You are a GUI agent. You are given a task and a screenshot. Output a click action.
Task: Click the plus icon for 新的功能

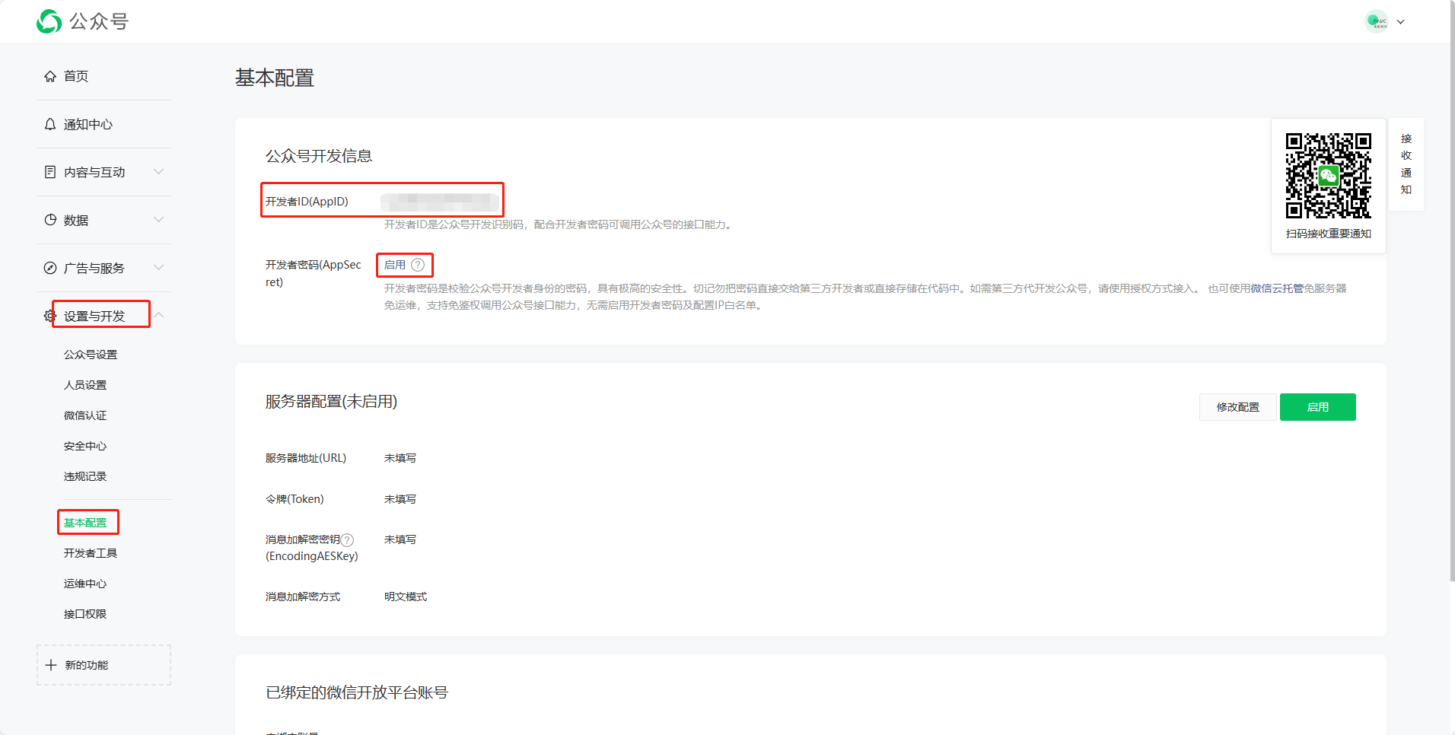pos(51,665)
